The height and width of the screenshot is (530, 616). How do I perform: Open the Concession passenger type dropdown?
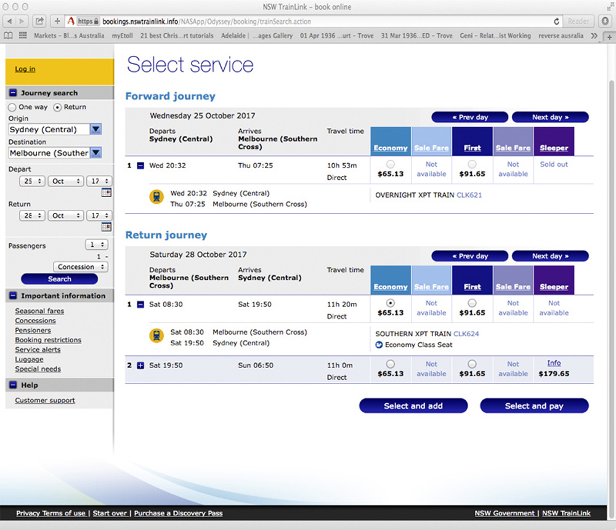[x=80, y=267]
